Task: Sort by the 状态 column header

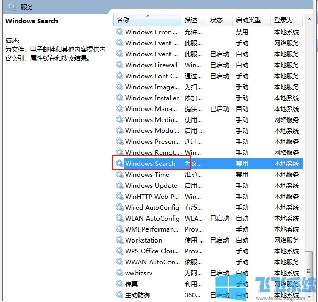Action: (217, 20)
